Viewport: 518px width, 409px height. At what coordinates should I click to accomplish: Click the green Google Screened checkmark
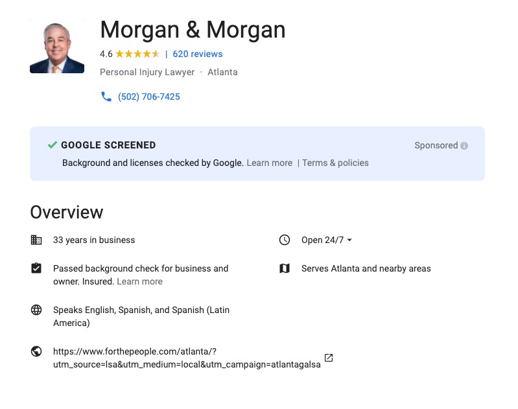(53, 145)
